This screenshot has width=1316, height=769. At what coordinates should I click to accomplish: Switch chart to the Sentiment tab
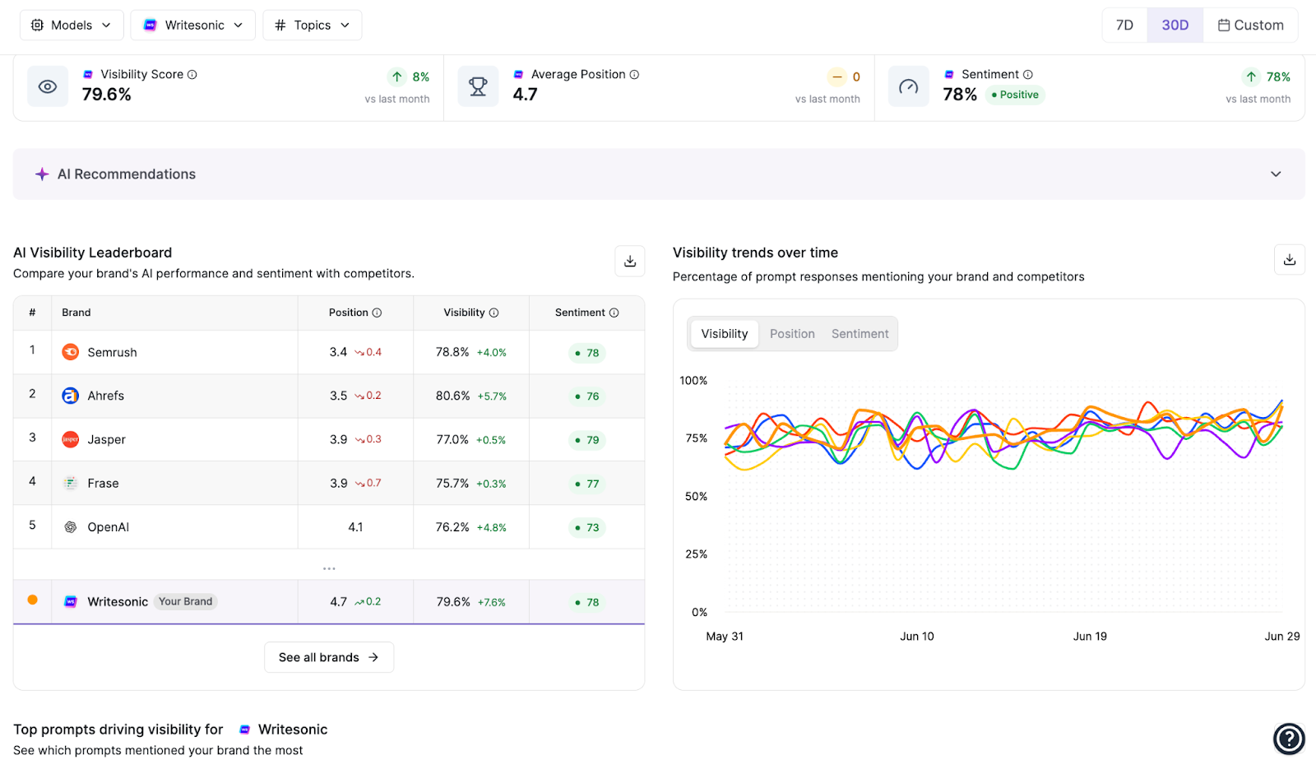click(860, 334)
